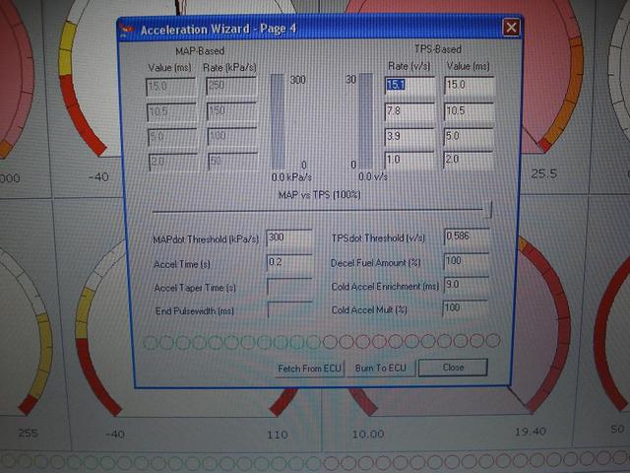630x473 pixels.
Task: Click the Cold Accel Enrichment input field
Action: 466,285
